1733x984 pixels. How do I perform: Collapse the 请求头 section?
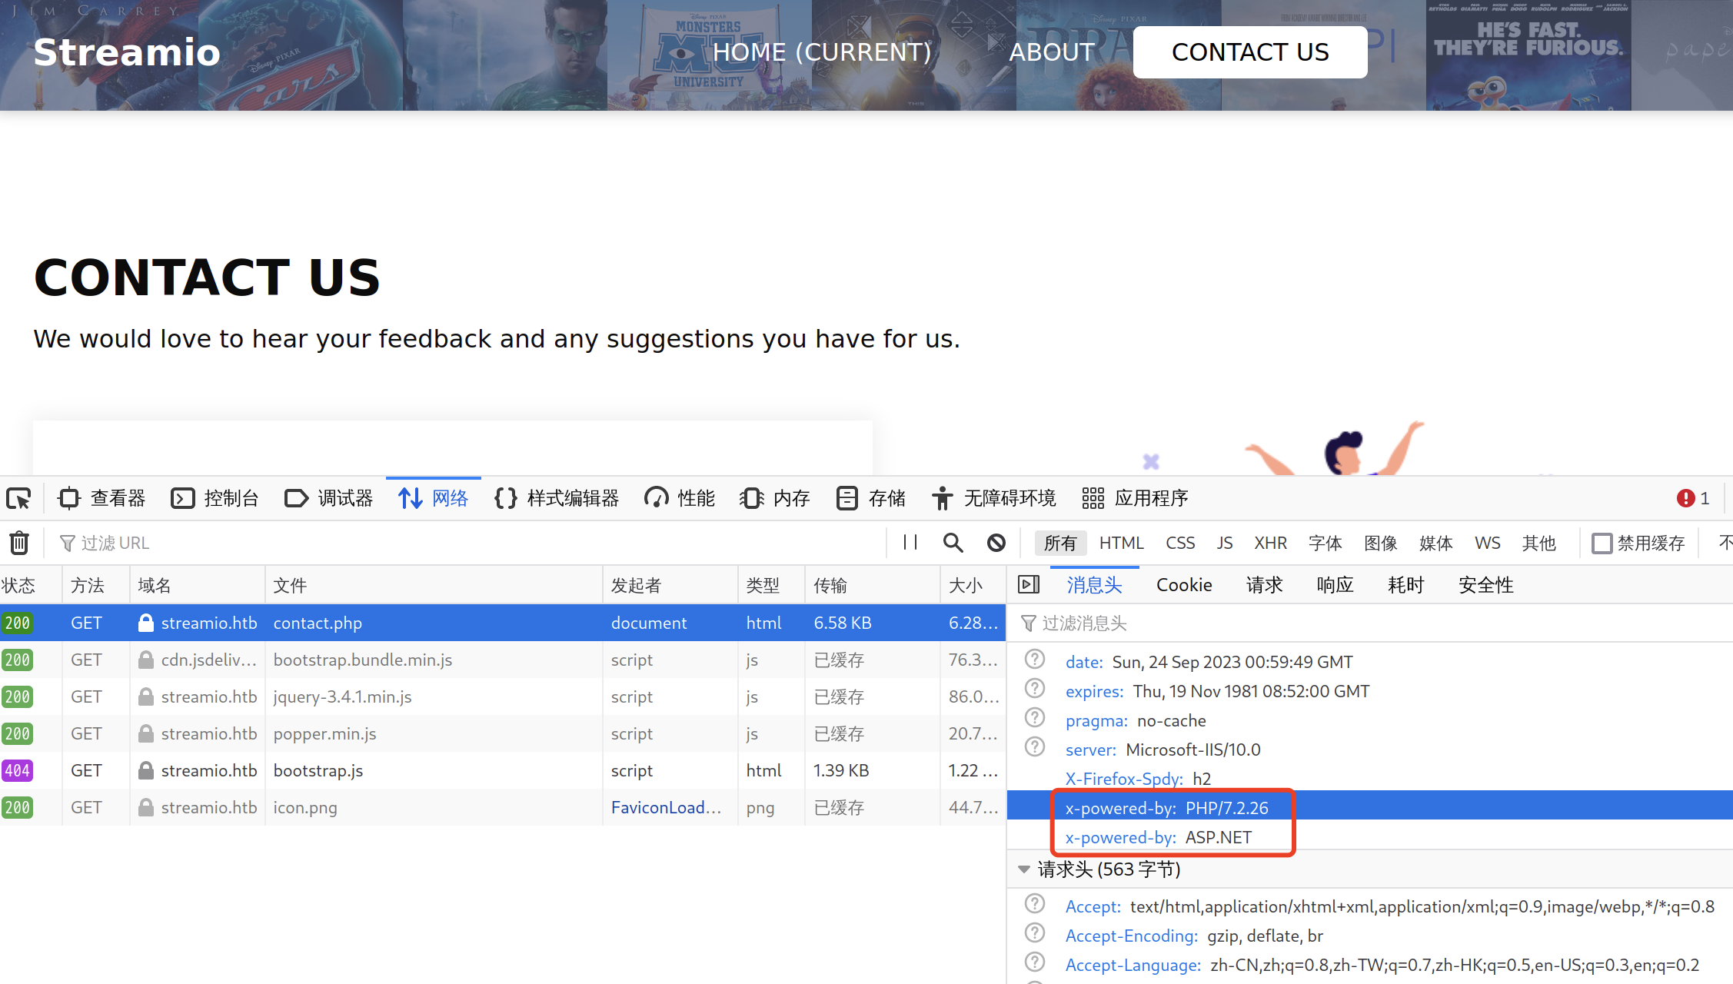coord(1024,869)
